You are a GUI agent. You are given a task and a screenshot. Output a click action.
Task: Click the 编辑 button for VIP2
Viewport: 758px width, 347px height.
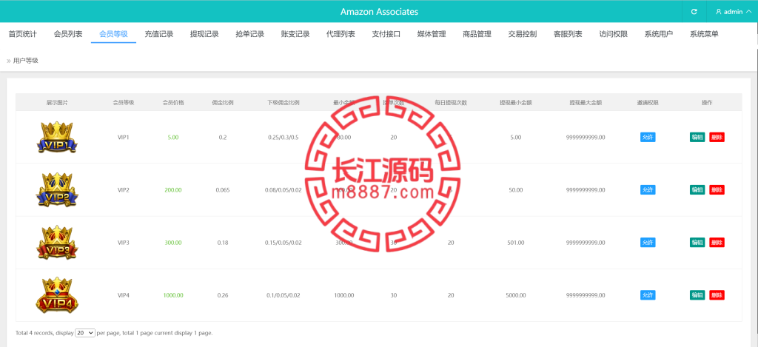pyautogui.click(x=697, y=190)
